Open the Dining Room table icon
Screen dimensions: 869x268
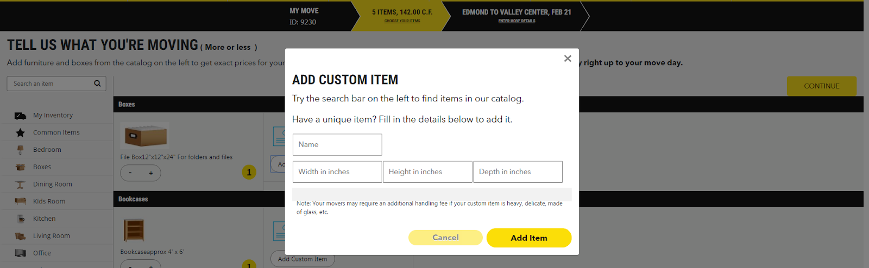[20, 184]
